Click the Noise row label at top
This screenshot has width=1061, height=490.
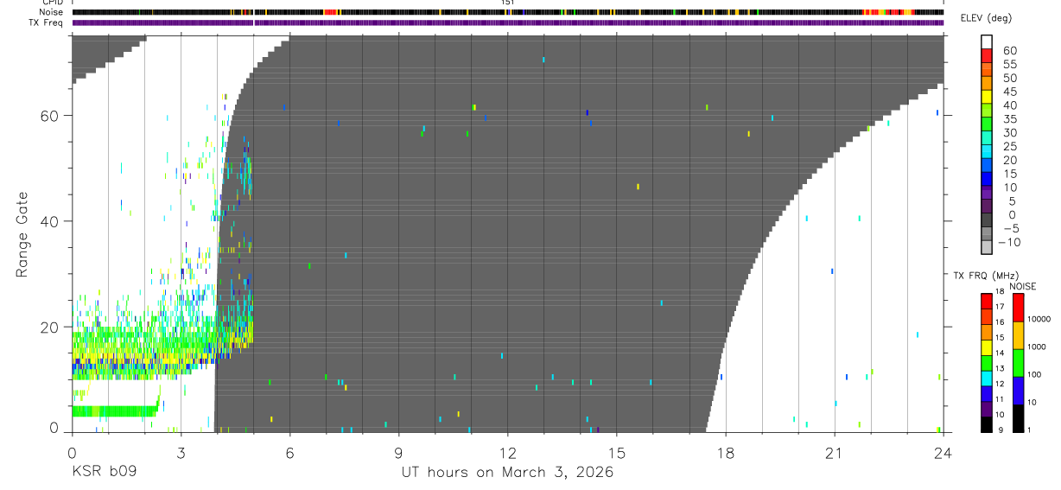tap(52, 12)
